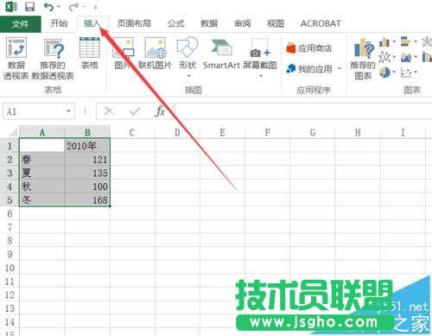The height and width of the screenshot is (336, 432).
Task: Open the 应用商店 app store
Action: [x=308, y=48]
